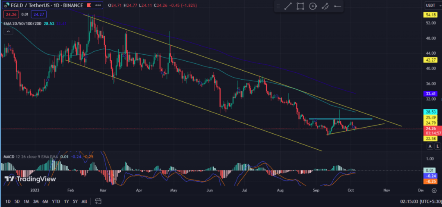This screenshot has width=442, height=207.
Task: Set chart range to 3M
Action: click(36, 201)
